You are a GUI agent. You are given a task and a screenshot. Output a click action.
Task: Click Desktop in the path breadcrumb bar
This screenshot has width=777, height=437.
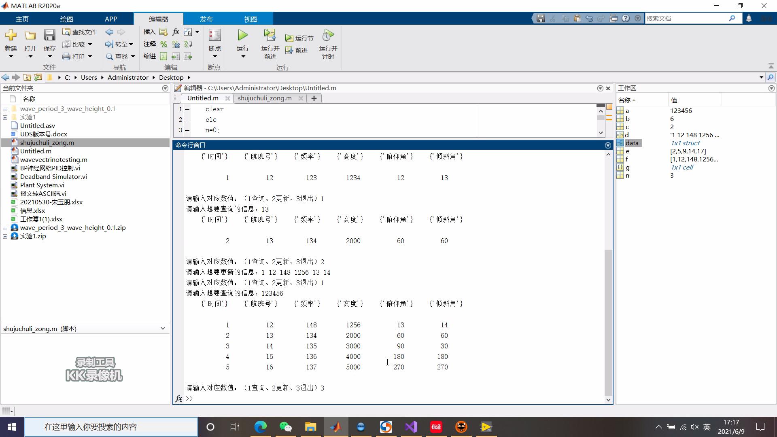pyautogui.click(x=171, y=77)
